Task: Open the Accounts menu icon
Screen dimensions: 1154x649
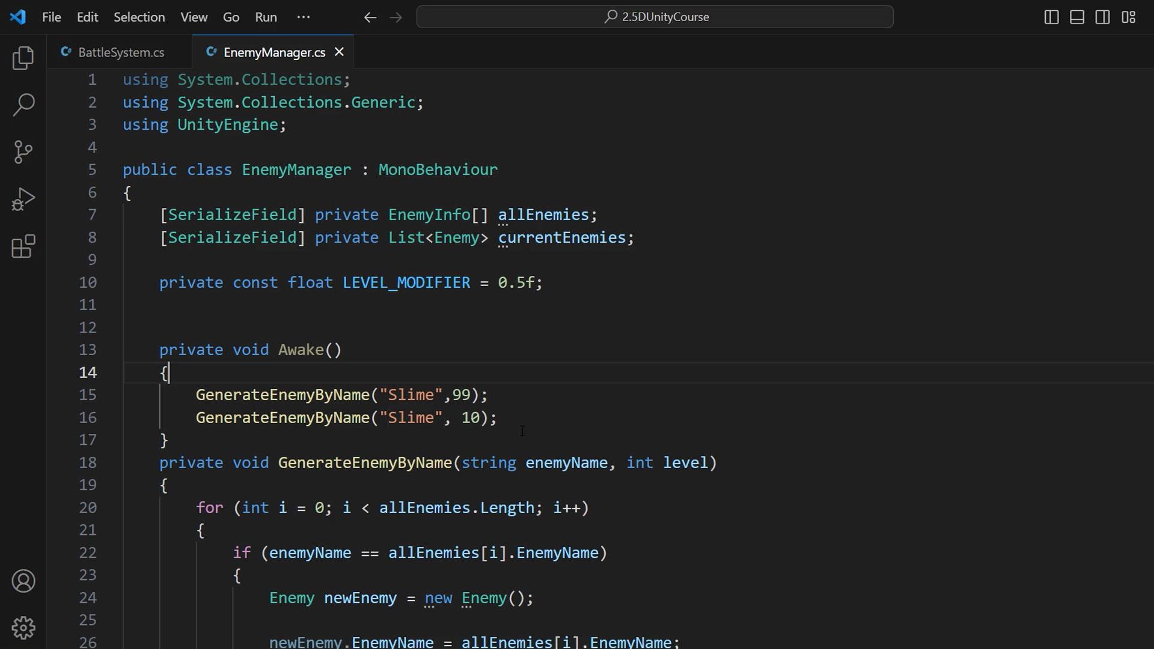Action: point(23,581)
